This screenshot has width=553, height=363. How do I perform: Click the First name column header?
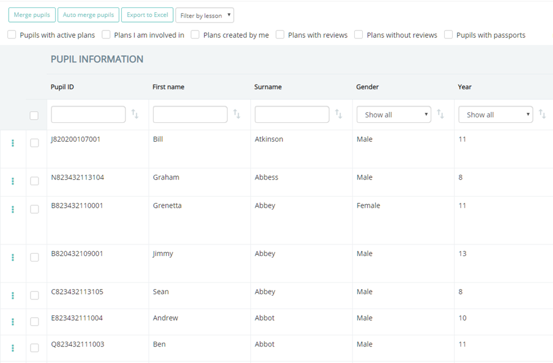tap(169, 87)
